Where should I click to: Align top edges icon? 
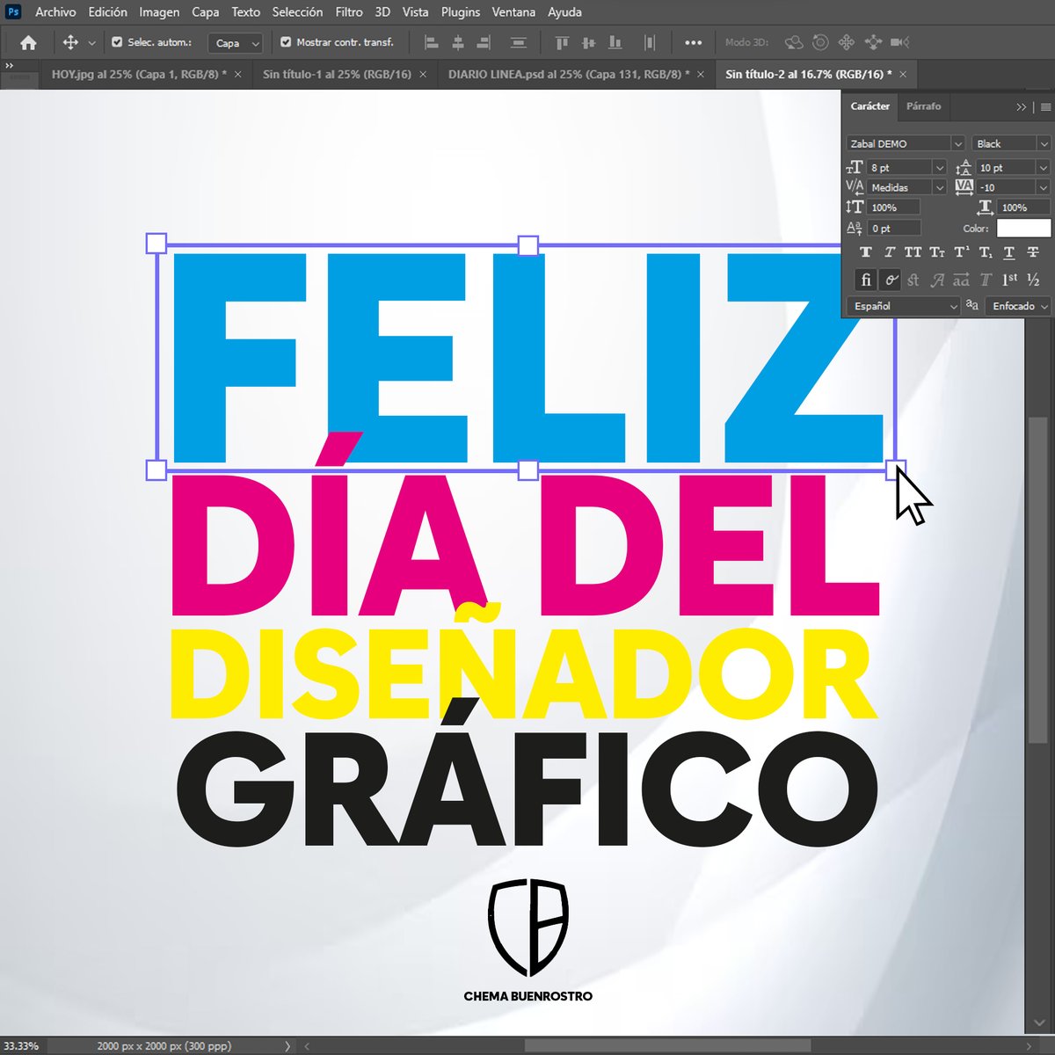tap(562, 42)
